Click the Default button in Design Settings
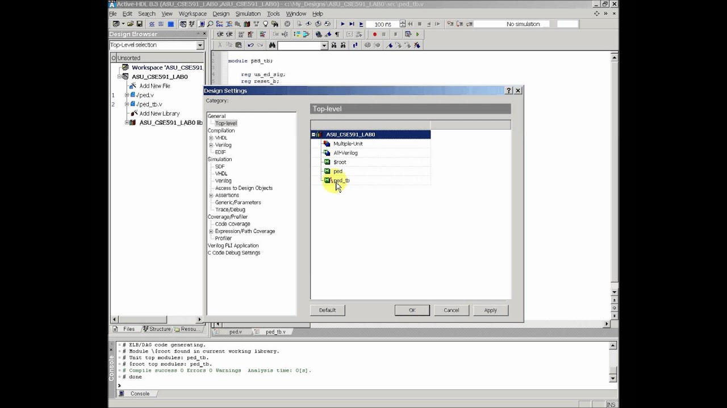 click(x=328, y=310)
